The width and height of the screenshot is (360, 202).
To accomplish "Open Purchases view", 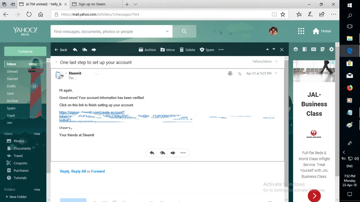I will 21,170.
